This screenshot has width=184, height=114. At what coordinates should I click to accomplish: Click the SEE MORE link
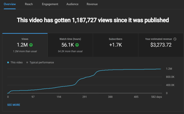14,105
